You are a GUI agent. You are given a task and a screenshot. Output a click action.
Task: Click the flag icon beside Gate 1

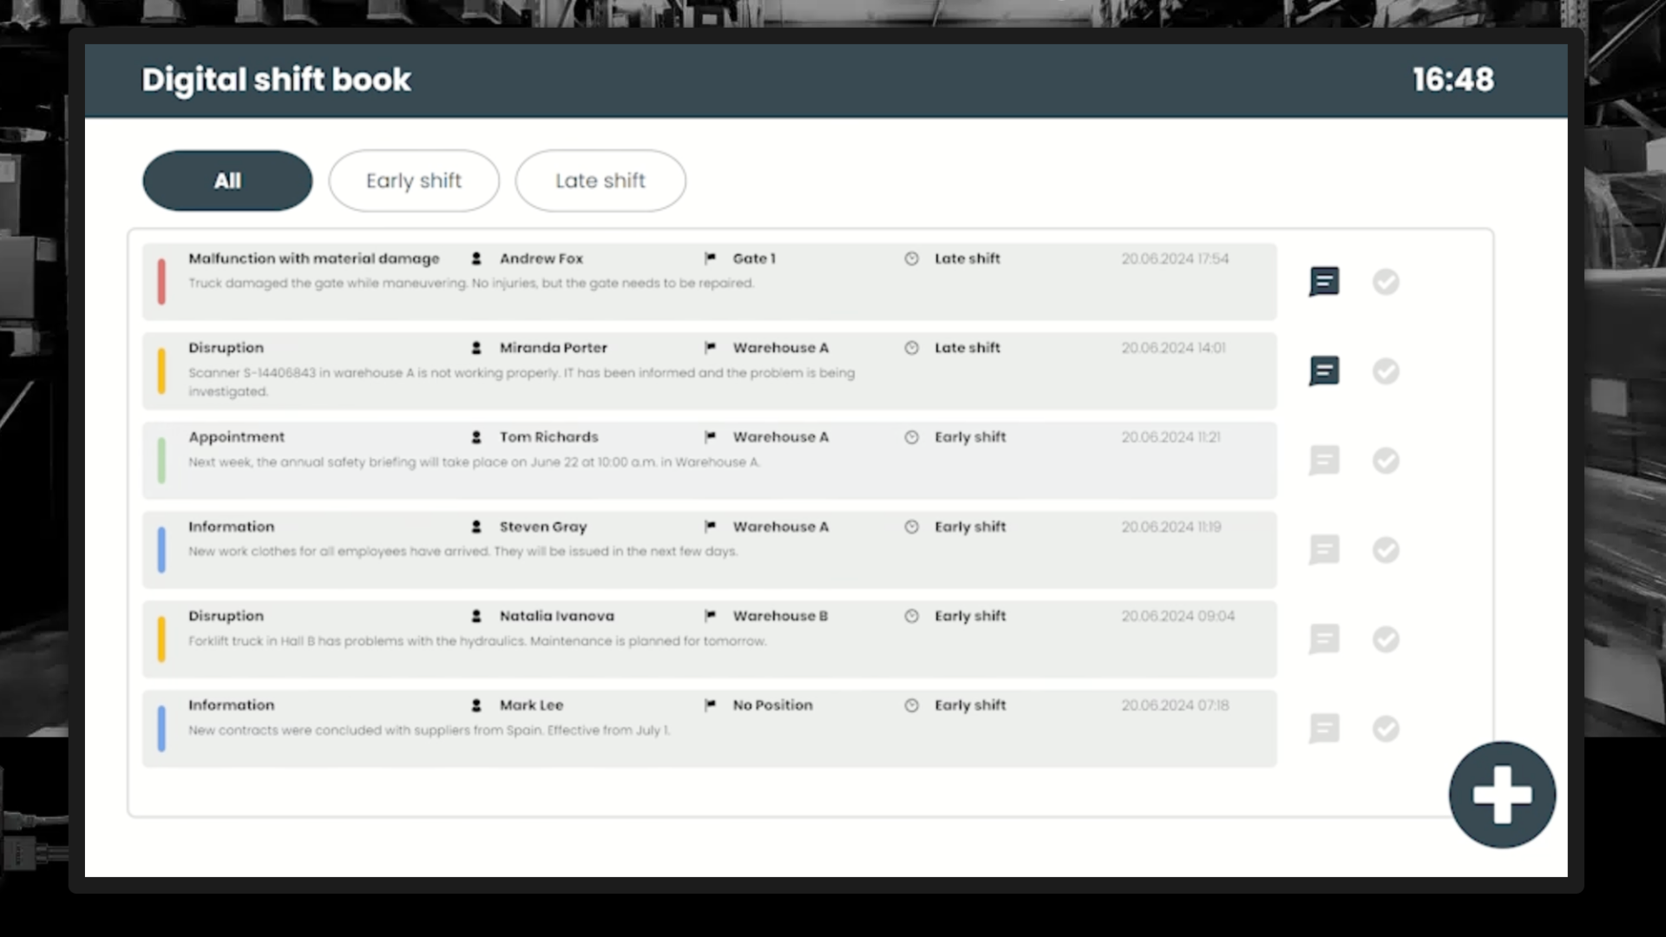tap(712, 258)
